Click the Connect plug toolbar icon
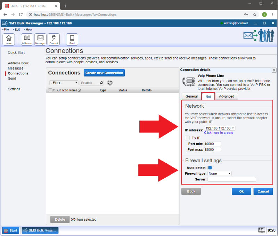Screen dimensions: 278x236 click(54, 39)
